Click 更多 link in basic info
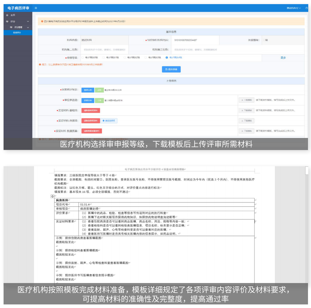311x308 pixels. (x=283, y=58)
